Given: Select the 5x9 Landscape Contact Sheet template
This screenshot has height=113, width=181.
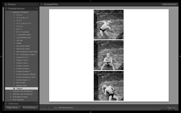Looking at the screenshot, I should (x=21, y=52).
